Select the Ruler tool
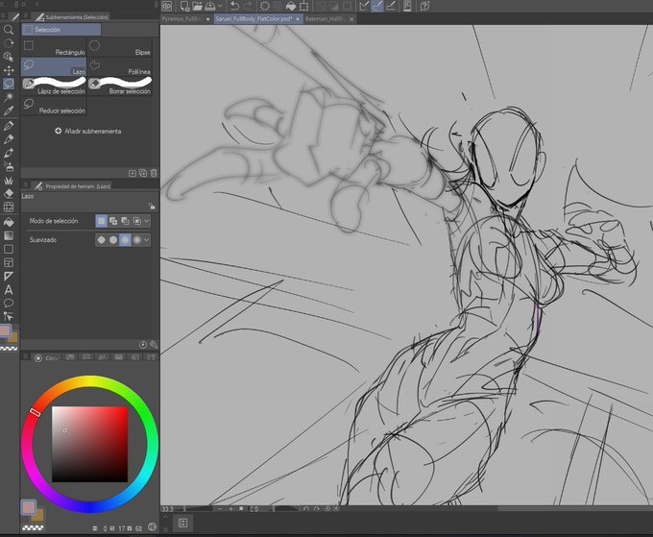Viewport: 653px width, 537px height. [9, 277]
